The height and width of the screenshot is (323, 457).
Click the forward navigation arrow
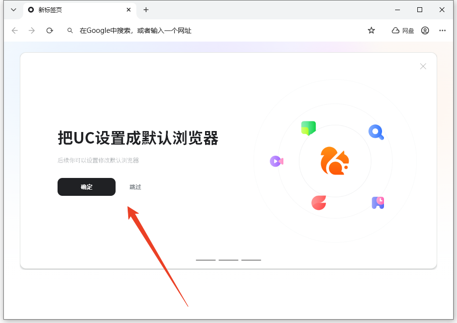pyautogui.click(x=31, y=30)
